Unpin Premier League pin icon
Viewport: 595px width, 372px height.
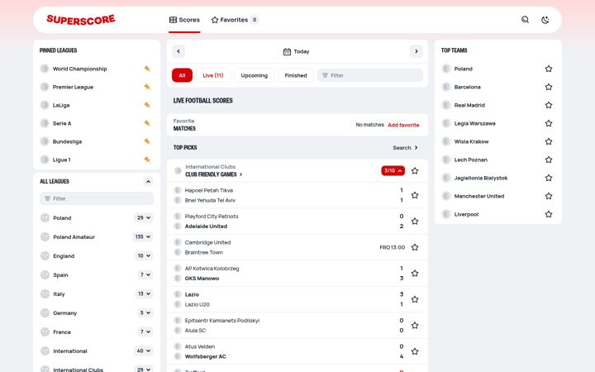[x=147, y=87]
